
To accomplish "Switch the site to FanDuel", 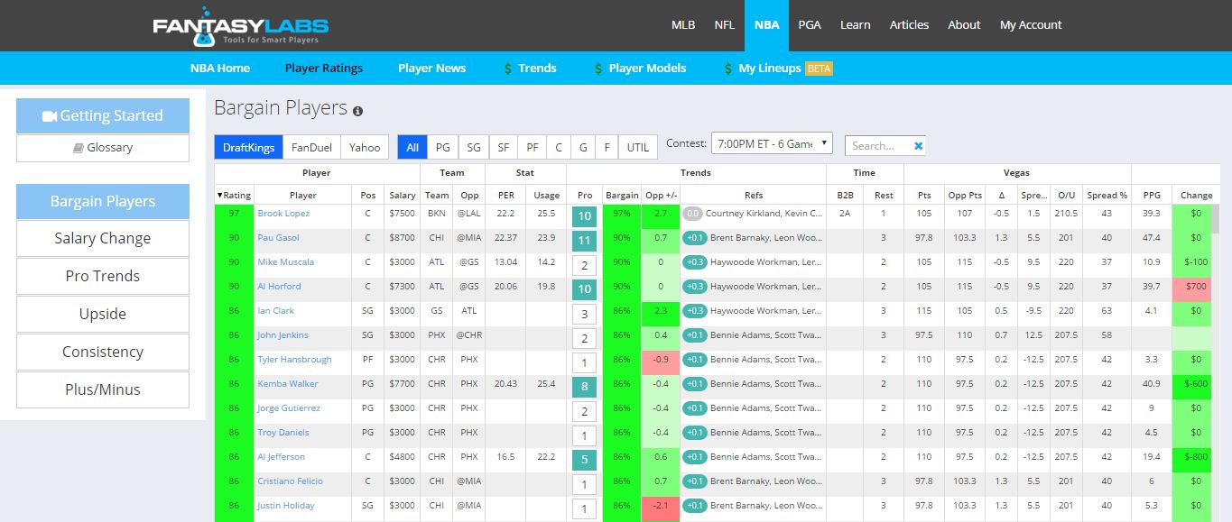I will pyautogui.click(x=311, y=147).
